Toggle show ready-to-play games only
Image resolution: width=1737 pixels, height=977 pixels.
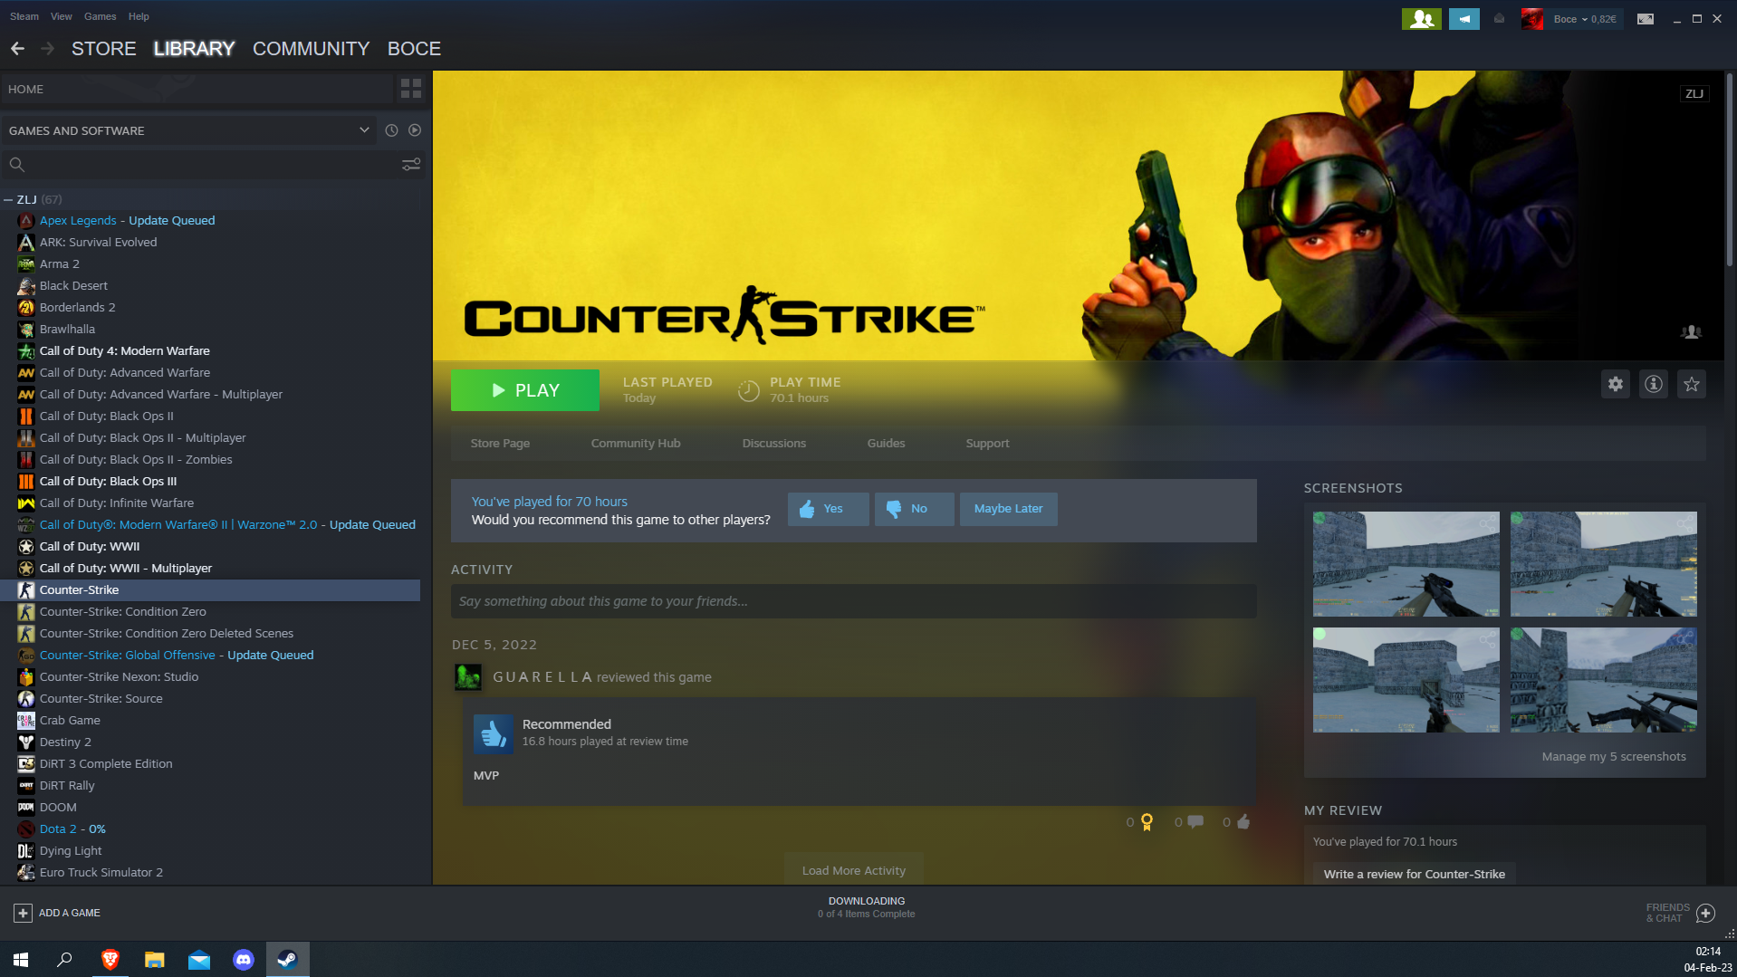(x=415, y=130)
